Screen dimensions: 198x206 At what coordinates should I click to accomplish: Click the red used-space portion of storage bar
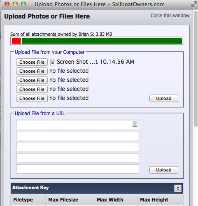click(16, 41)
